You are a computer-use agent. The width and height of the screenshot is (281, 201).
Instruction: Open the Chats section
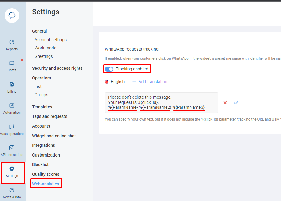(x=12, y=66)
